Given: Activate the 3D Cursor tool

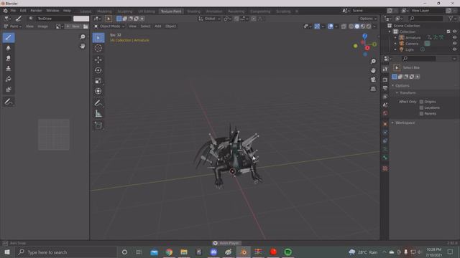Looking at the screenshot, I should [x=98, y=48].
